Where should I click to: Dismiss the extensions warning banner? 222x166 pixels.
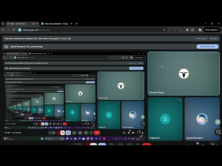click(214, 38)
